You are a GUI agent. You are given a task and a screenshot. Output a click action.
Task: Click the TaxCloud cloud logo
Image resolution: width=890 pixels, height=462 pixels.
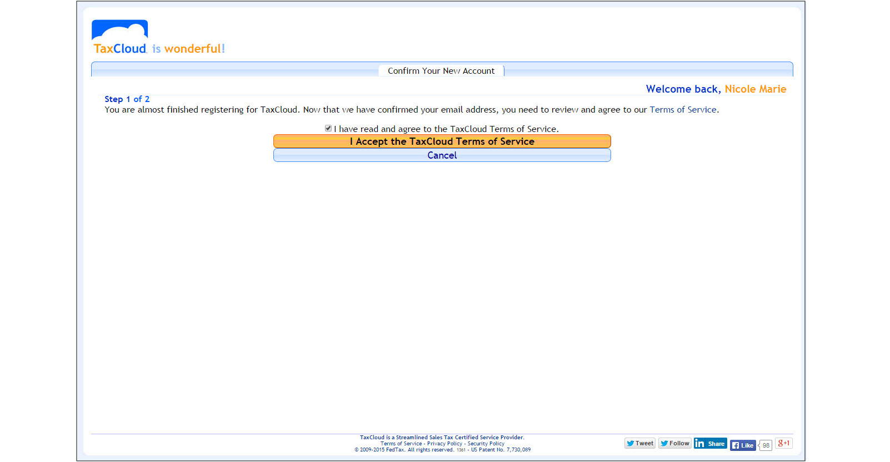coord(119,37)
